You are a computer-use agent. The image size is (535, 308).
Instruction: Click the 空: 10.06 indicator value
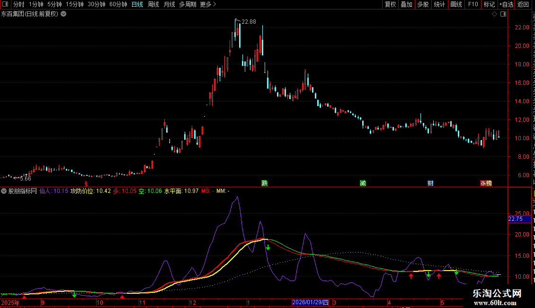point(150,191)
